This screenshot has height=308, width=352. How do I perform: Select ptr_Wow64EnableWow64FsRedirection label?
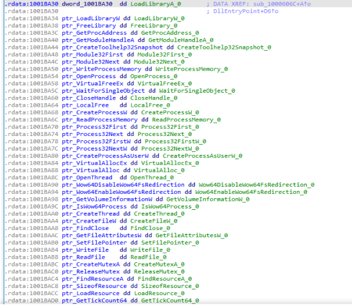tap(121, 192)
